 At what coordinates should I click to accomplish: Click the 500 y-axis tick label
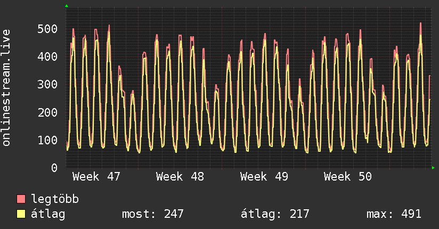point(47,29)
